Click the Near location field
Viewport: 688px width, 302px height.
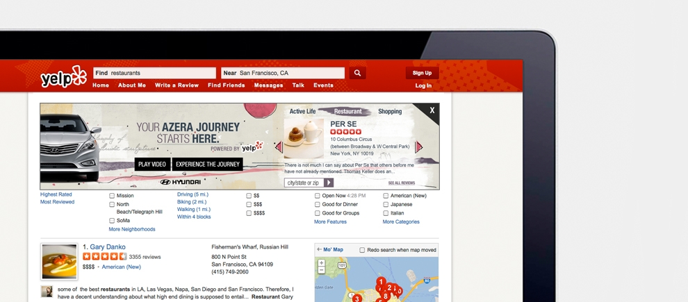point(283,73)
